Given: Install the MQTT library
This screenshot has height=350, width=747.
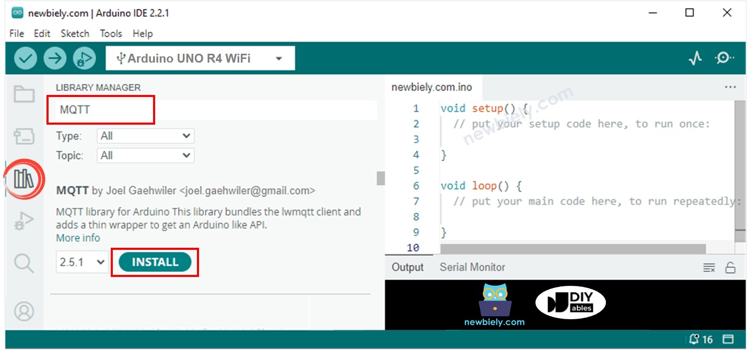Looking at the screenshot, I should (x=154, y=262).
